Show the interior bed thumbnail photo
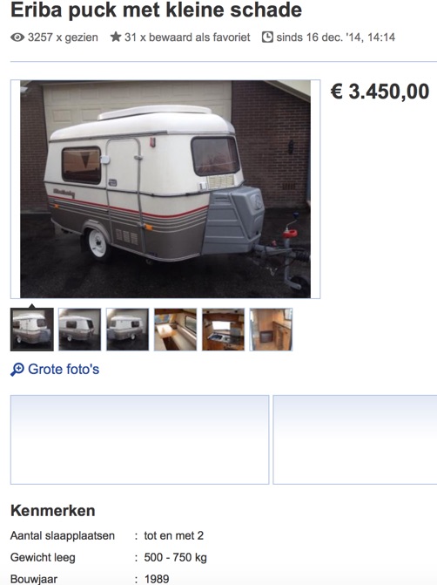 tap(176, 330)
